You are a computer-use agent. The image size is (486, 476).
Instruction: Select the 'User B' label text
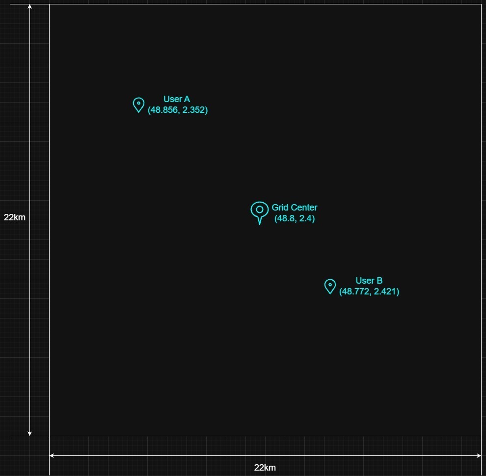point(369,281)
